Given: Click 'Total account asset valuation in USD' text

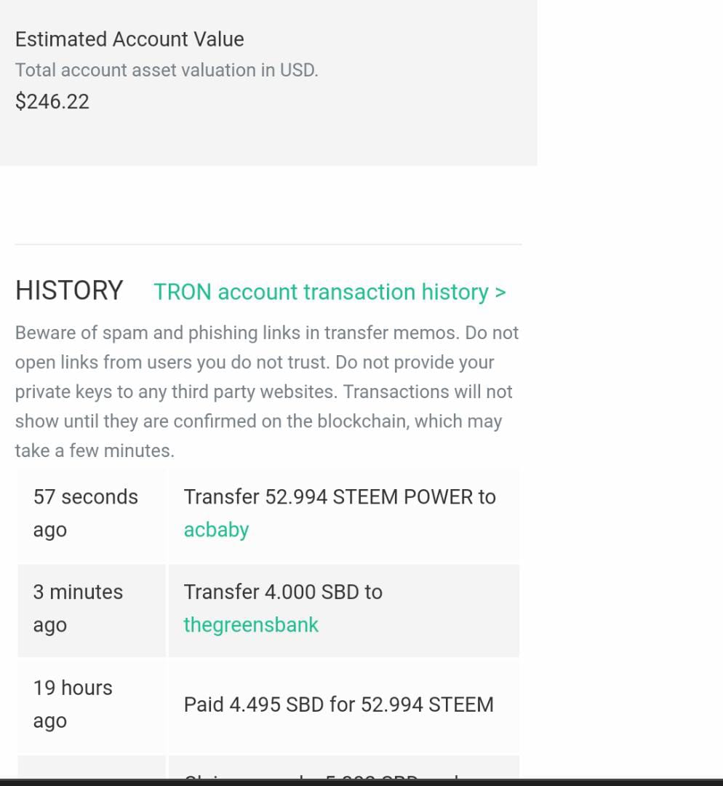Looking at the screenshot, I should coord(167,71).
